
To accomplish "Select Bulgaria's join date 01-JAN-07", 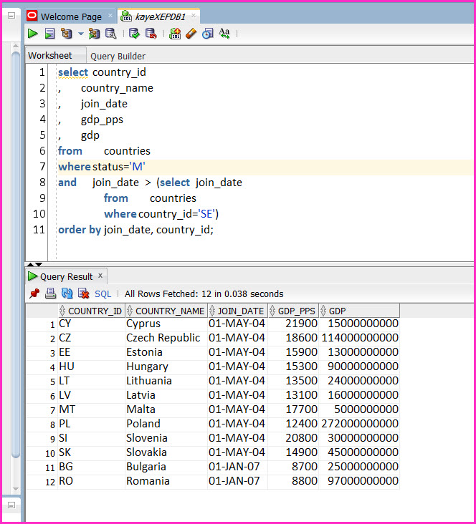I will (x=238, y=467).
